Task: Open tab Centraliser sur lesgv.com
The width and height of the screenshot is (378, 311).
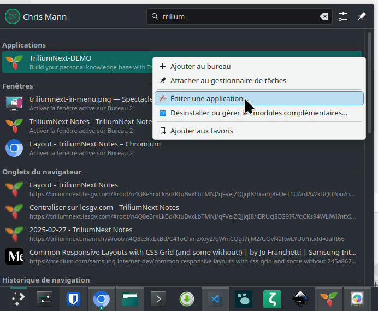Action: (182, 212)
